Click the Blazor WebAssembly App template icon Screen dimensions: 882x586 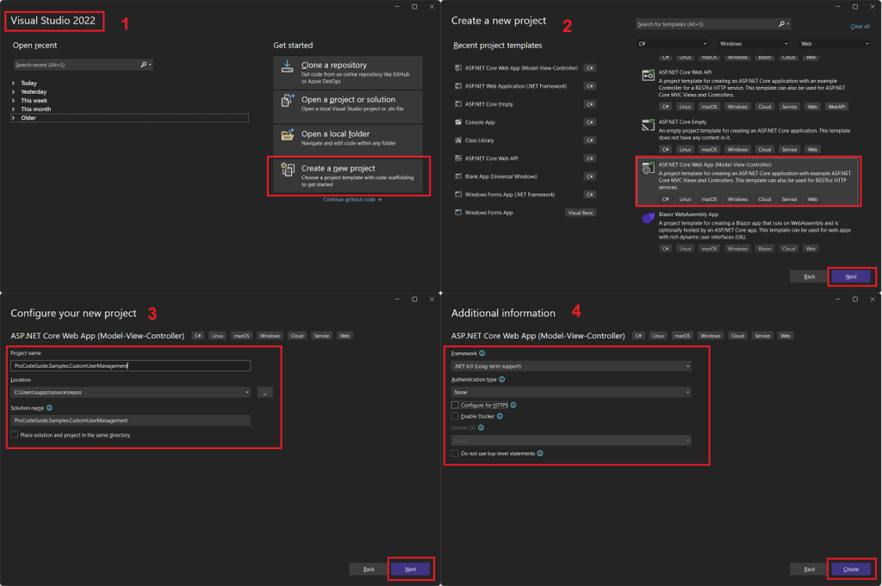click(648, 217)
